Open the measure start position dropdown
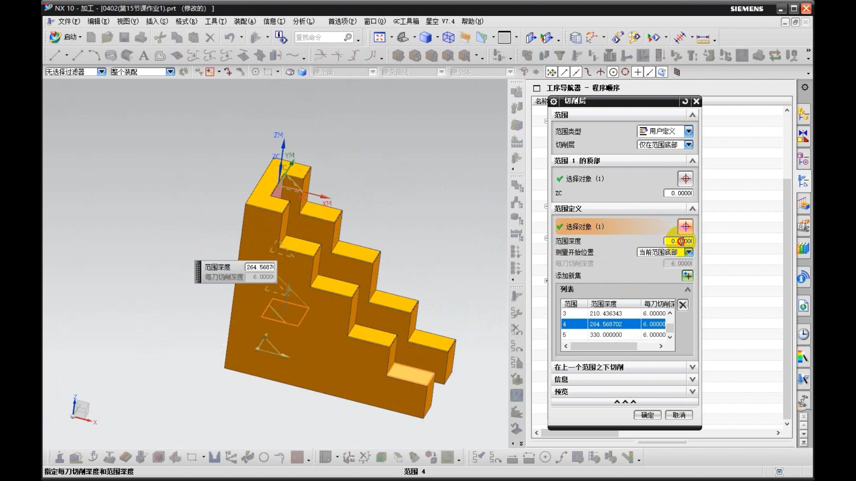856x481 pixels. point(689,252)
